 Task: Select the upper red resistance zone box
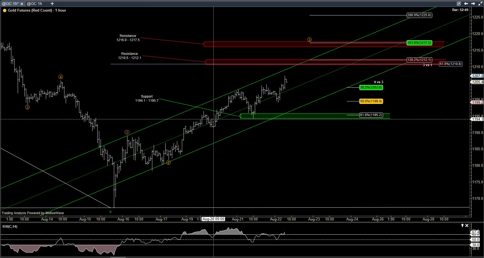(324, 44)
